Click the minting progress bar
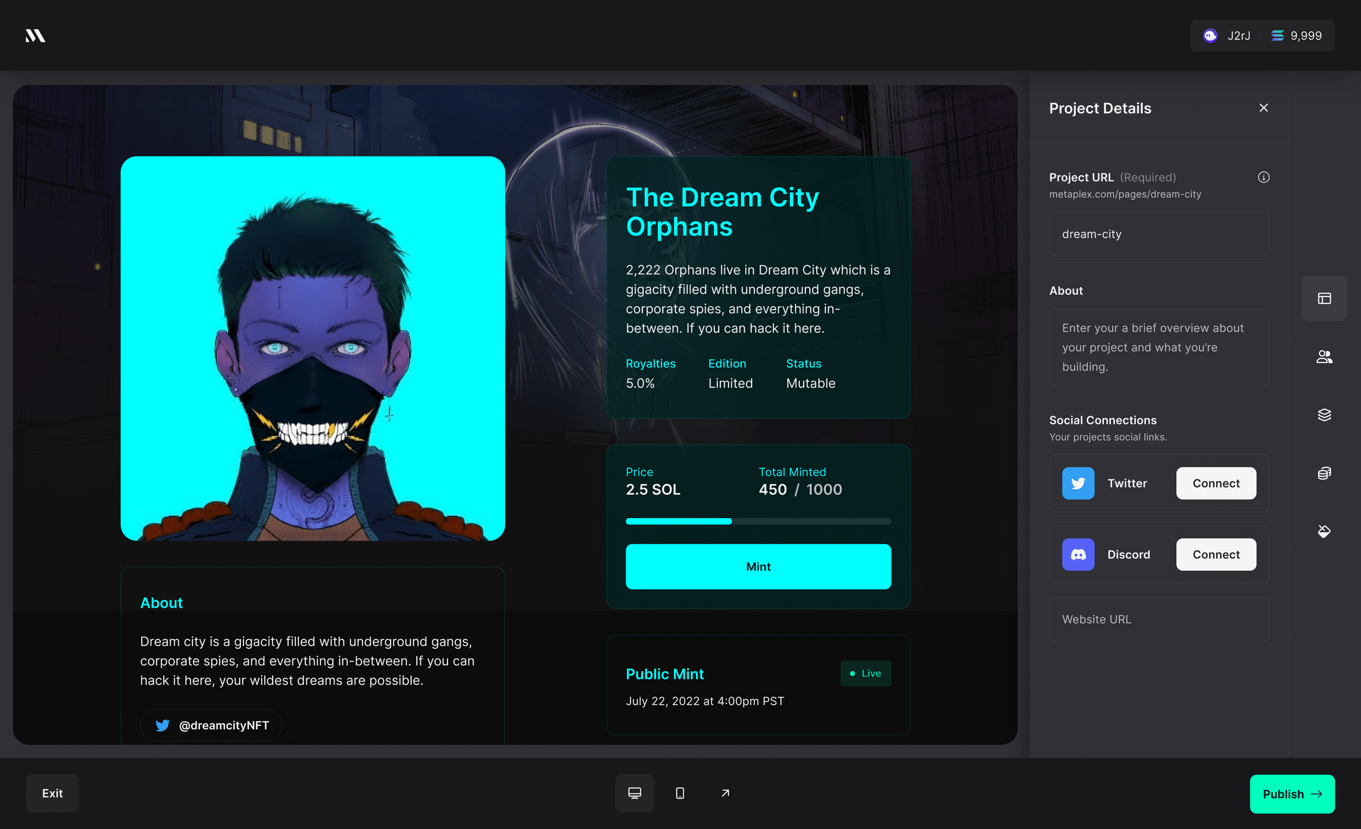Screen dimensions: 1361x829 click(x=758, y=521)
